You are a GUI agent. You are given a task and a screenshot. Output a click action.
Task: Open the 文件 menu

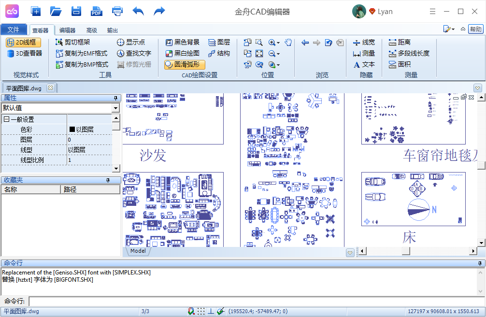click(14, 29)
